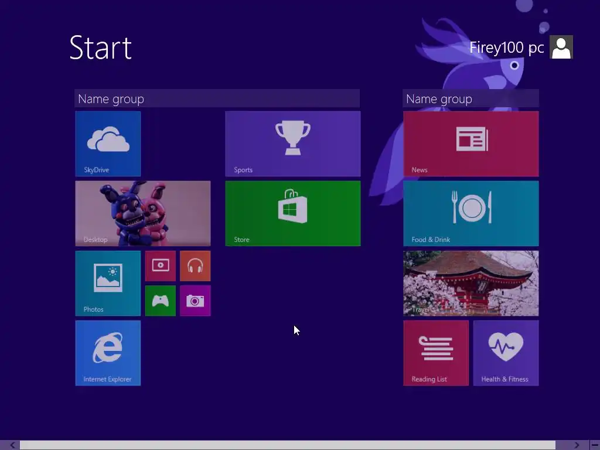Open the Travel tile
Image resolution: width=600 pixels, height=450 pixels.
tap(471, 283)
